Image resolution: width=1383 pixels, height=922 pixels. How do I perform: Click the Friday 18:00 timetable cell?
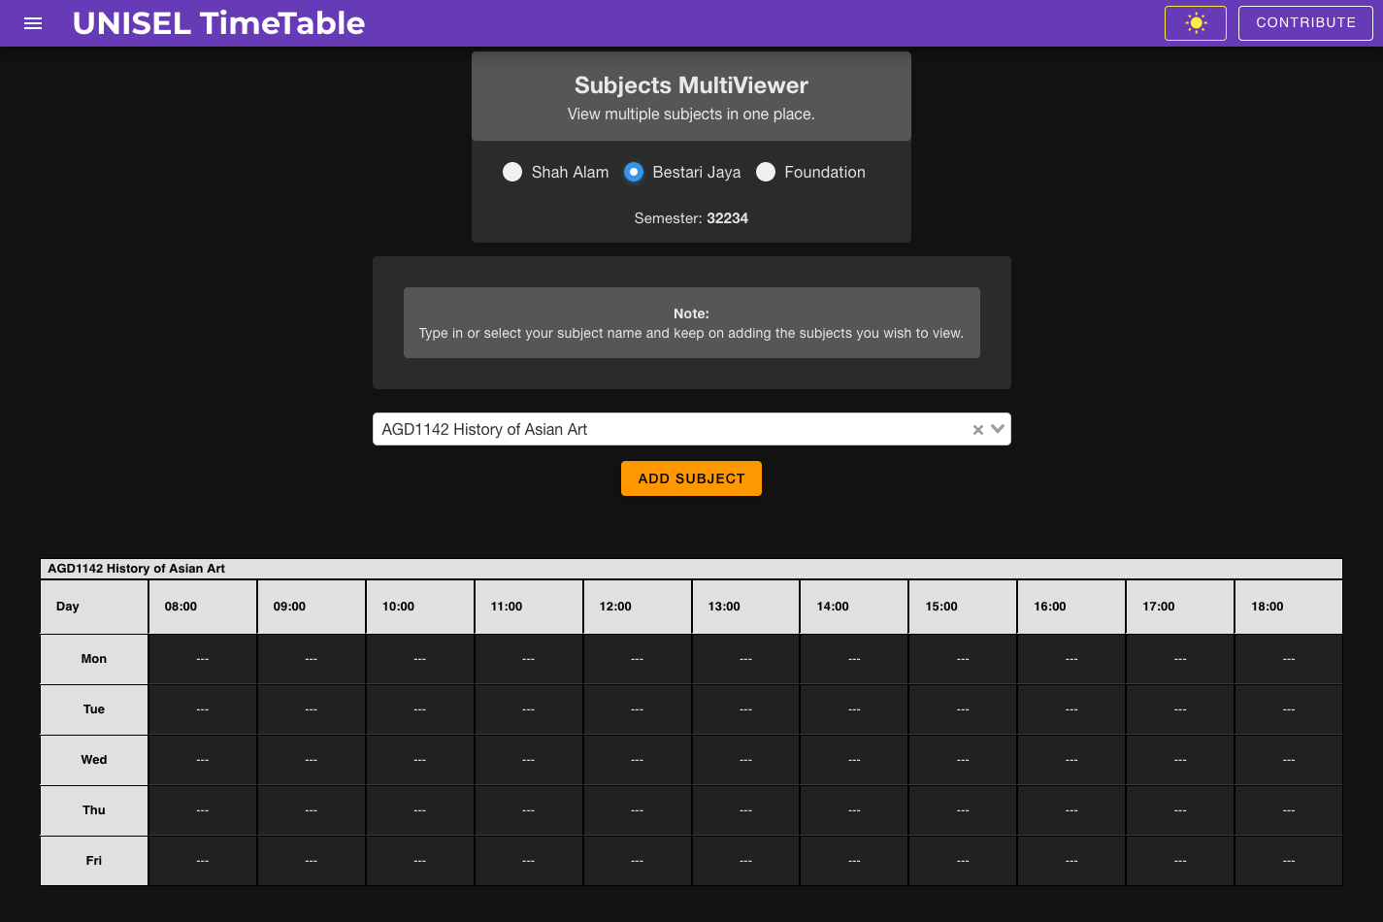coord(1289,861)
